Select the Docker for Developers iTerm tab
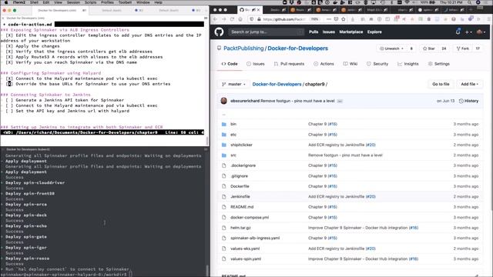Viewport: 493px width, 277px height. (60, 10)
